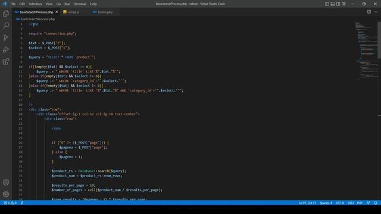Click the $number_of_pages = ceil line
The height and width of the screenshot is (214, 381).
[x=107, y=190]
